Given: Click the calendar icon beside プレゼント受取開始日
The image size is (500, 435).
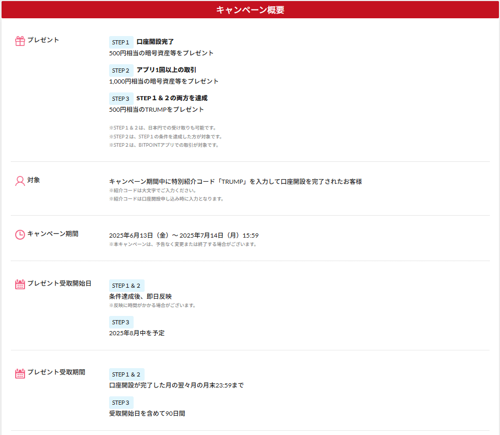Looking at the screenshot, I should point(20,284).
